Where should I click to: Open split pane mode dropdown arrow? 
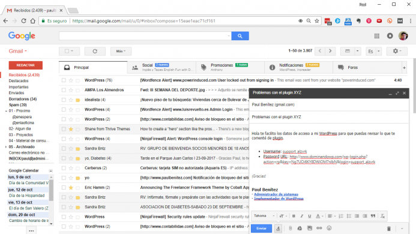tap(358, 51)
